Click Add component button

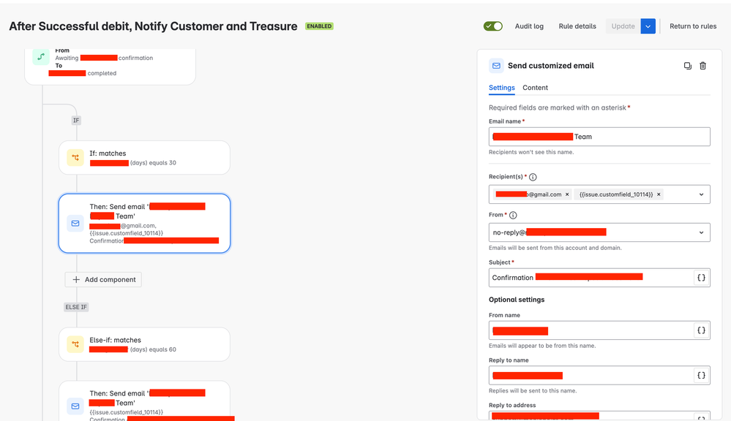click(103, 279)
